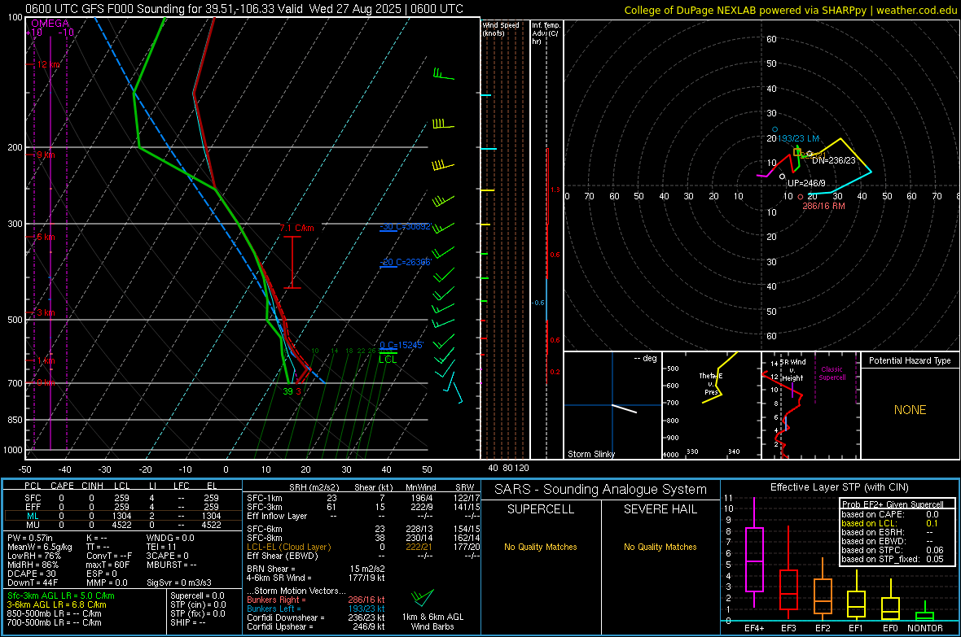Click the SFC-6km shear table row
This screenshot has height=637, width=961.
pyautogui.click(x=363, y=529)
